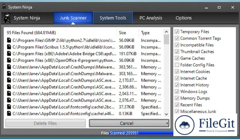Disable the Game Caches option
The image size is (240, 139).
(x=177, y=58)
